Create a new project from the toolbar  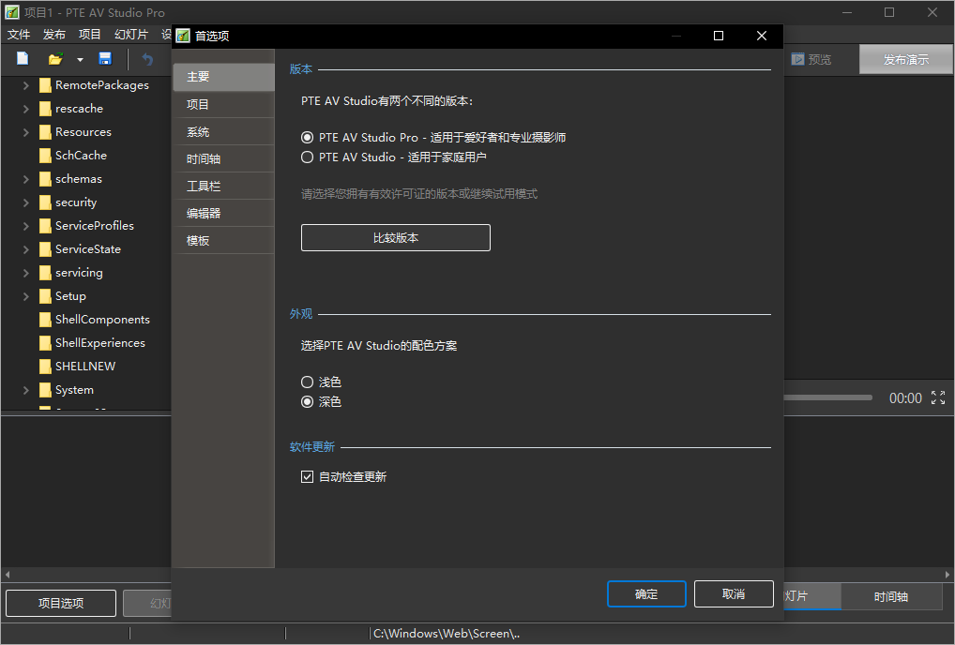coord(22,59)
